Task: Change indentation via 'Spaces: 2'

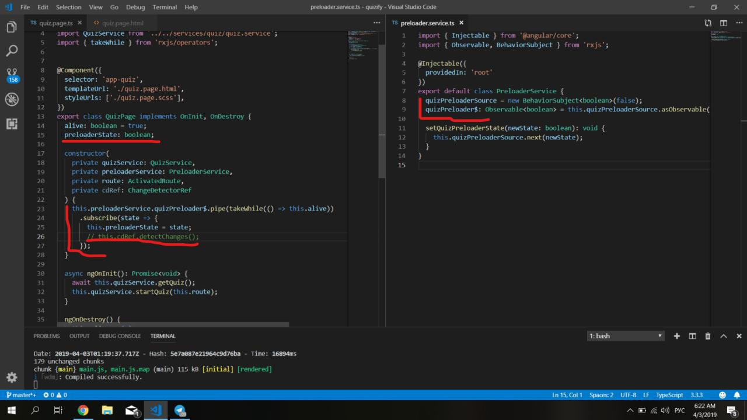Action: [601, 395]
